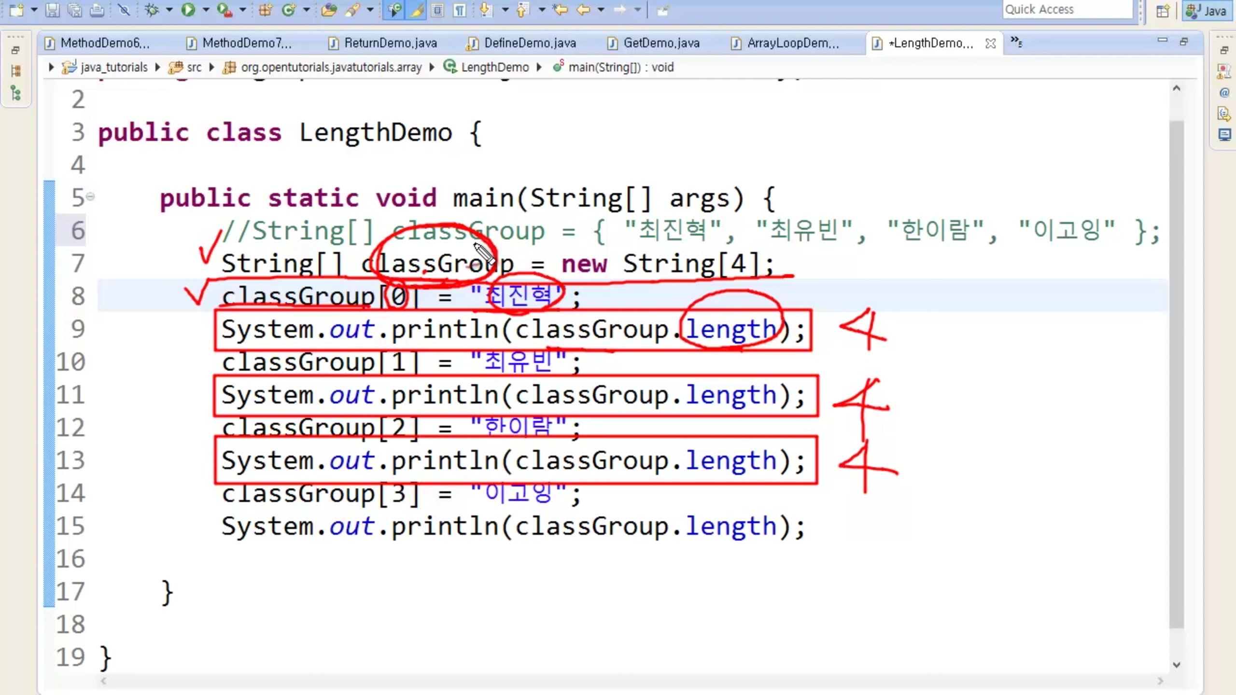Run the program with the green play icon
The width and height of the screenshot is (1236, 695).
[x=188, y=10]
